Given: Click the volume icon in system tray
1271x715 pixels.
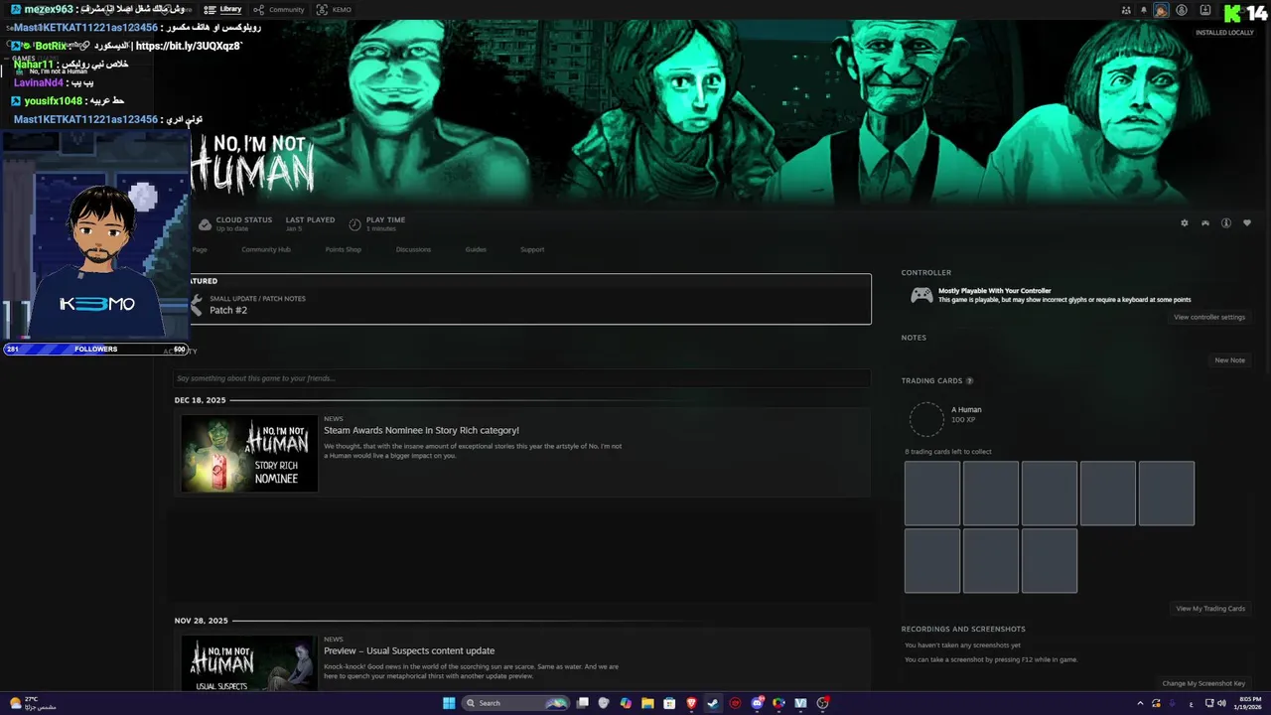Looking at the screenshot, I should point(1221,703).
